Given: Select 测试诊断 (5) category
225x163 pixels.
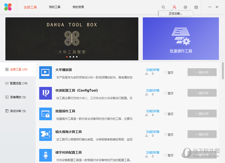Looking at the screenshot, I should pos(16,111).
